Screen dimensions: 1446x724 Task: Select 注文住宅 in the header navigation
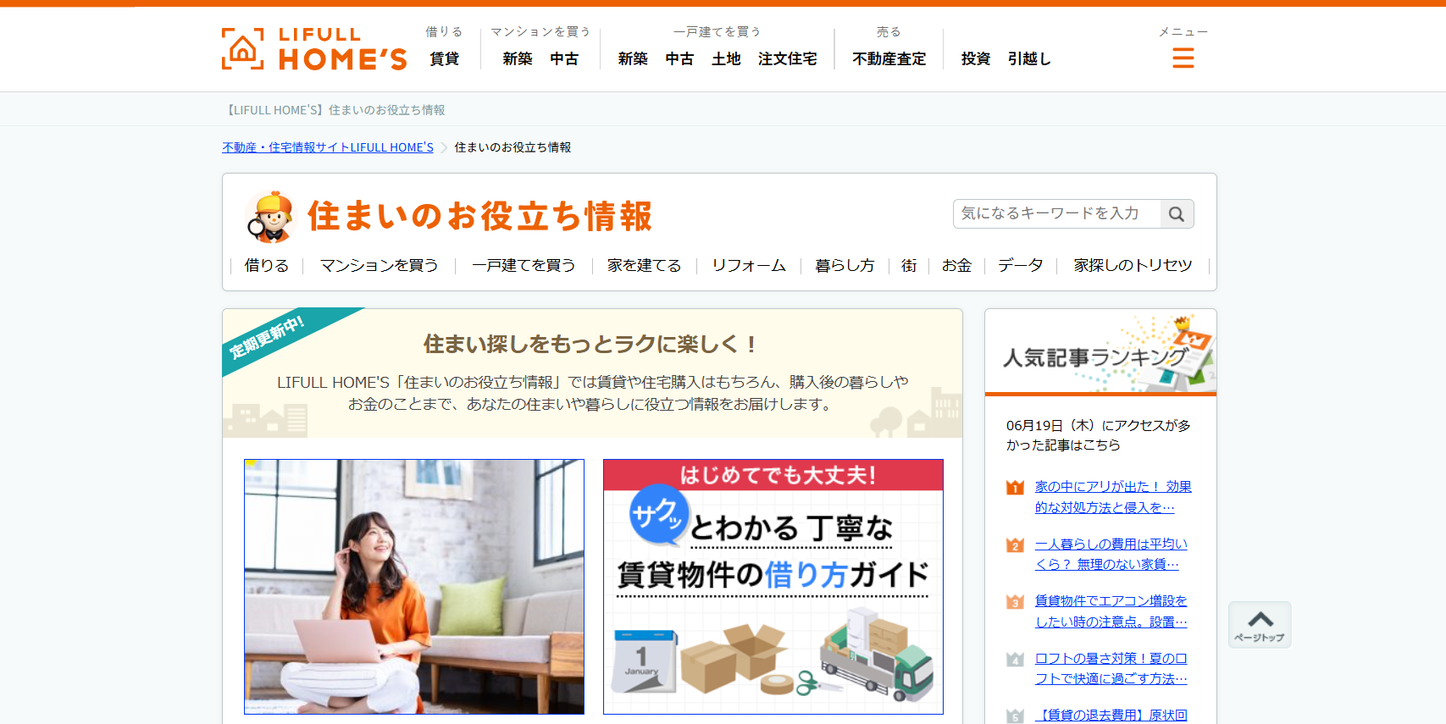coord(787,58)
